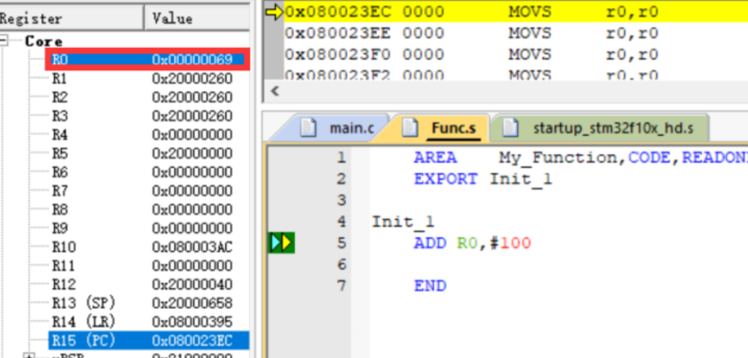748x358 pixels.
Task: Click the Register column header
Action: pos(72,18)
